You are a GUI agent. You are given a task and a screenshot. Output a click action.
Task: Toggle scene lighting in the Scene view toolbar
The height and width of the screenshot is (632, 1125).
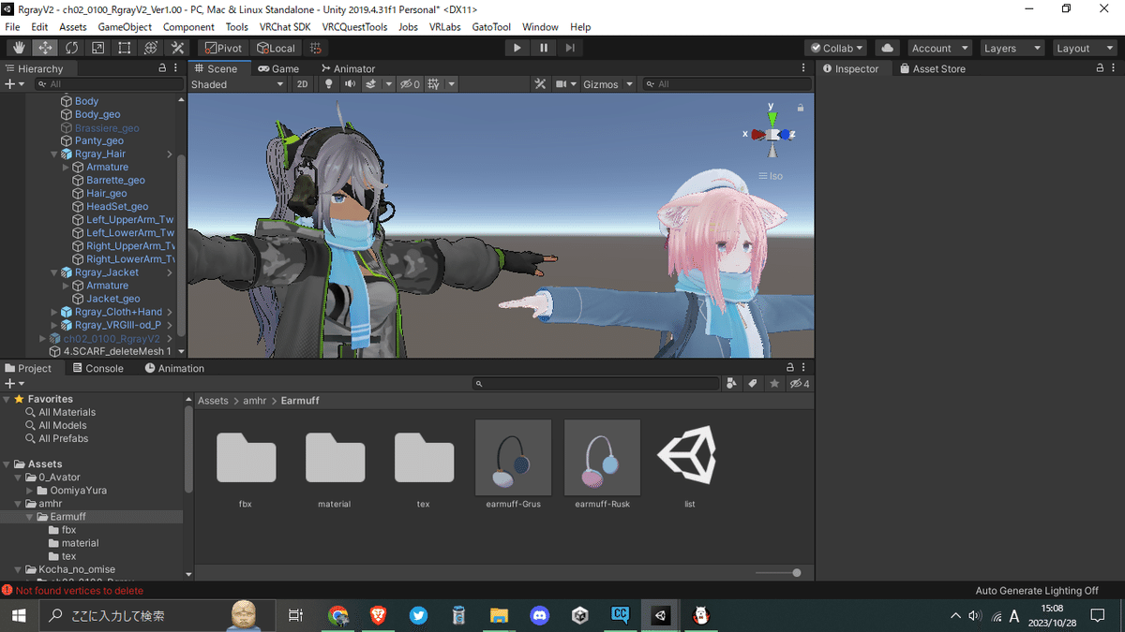point(328,83)
